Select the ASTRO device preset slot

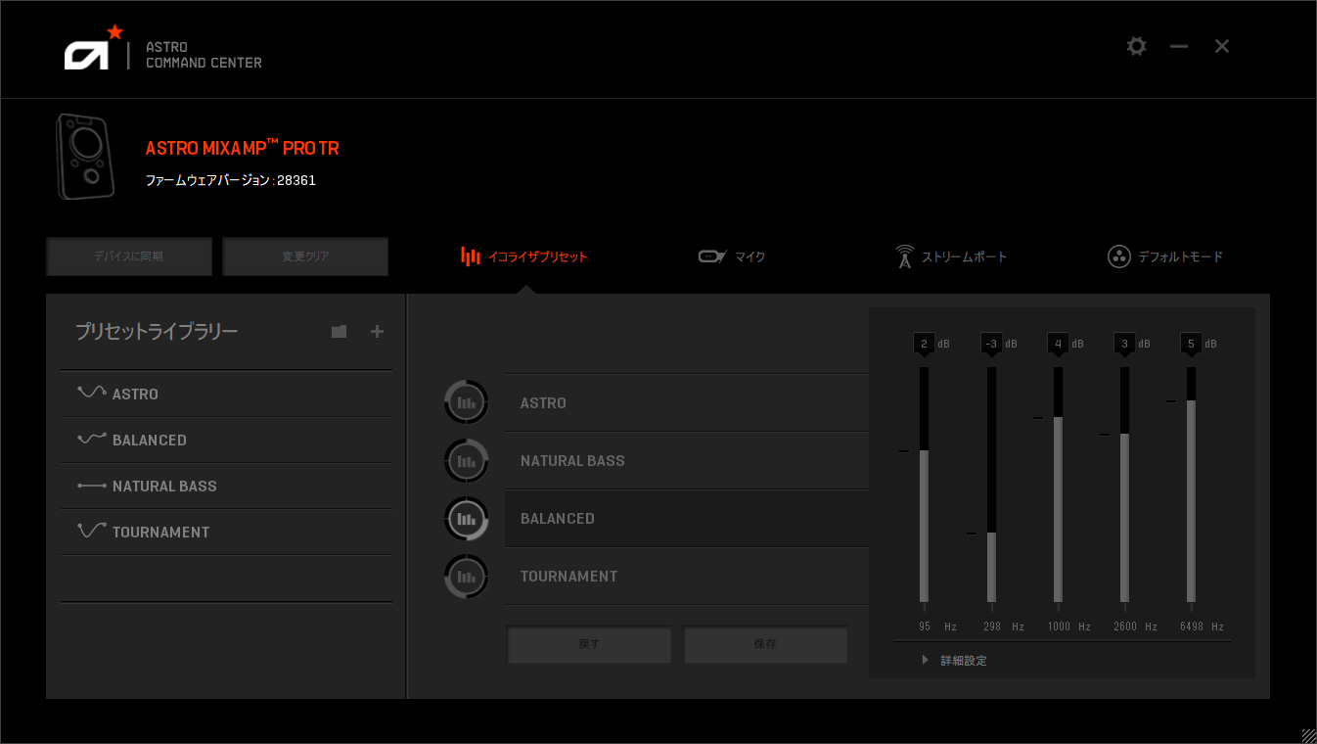687,402
